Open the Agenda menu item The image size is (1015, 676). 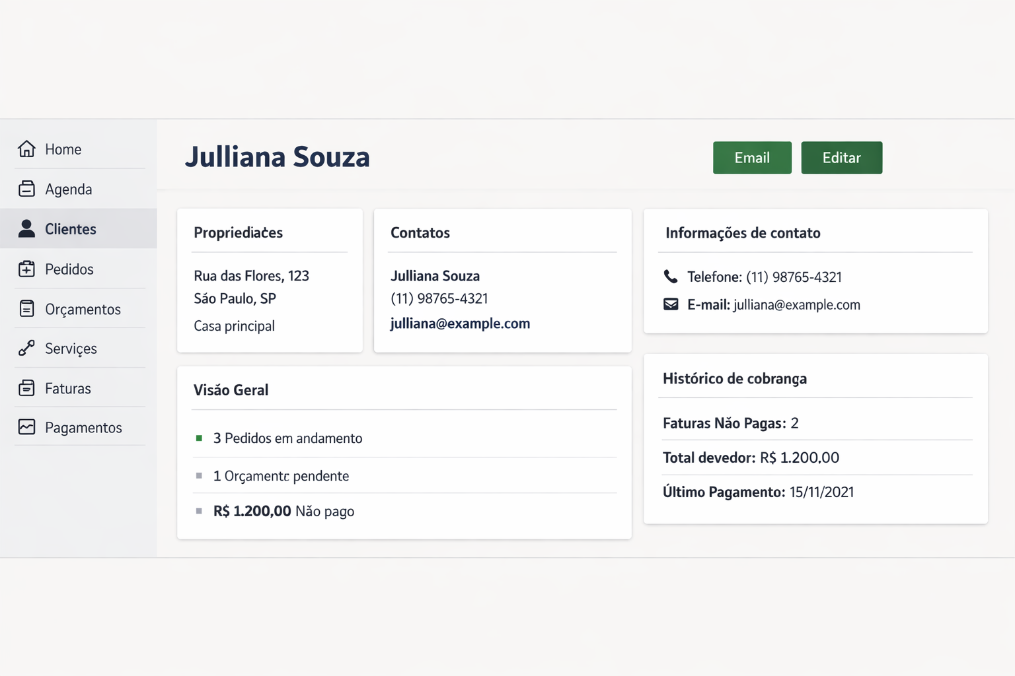tap(69, 189)
